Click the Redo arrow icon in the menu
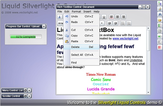163x106 pixels. [67, 22]
